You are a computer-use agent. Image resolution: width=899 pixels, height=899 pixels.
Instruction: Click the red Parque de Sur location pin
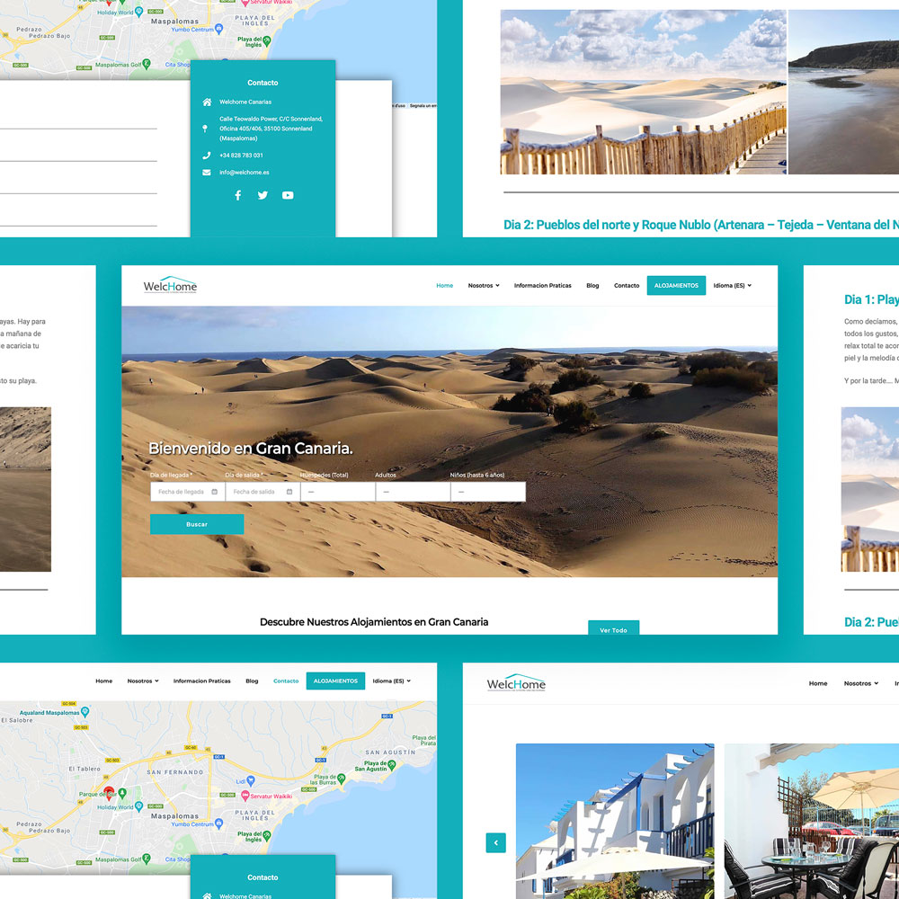109,793
